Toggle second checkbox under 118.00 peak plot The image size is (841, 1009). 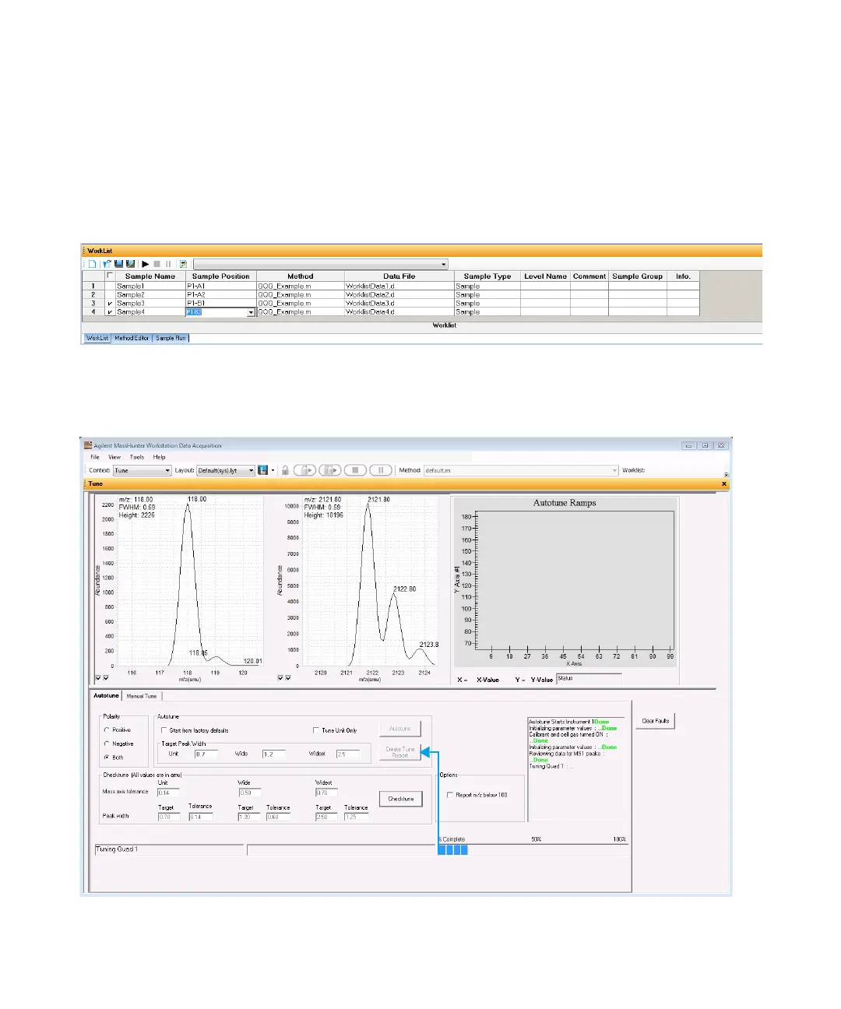click(x=106, y=678)
